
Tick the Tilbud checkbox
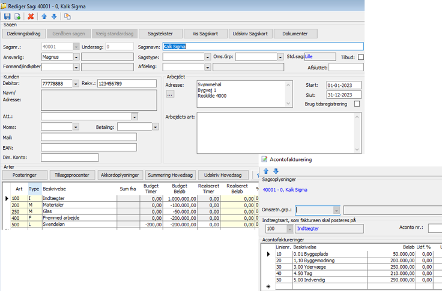[361, 57]
